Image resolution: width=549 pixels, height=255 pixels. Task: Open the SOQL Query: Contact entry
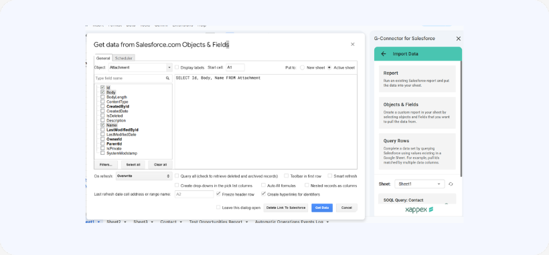417,200
